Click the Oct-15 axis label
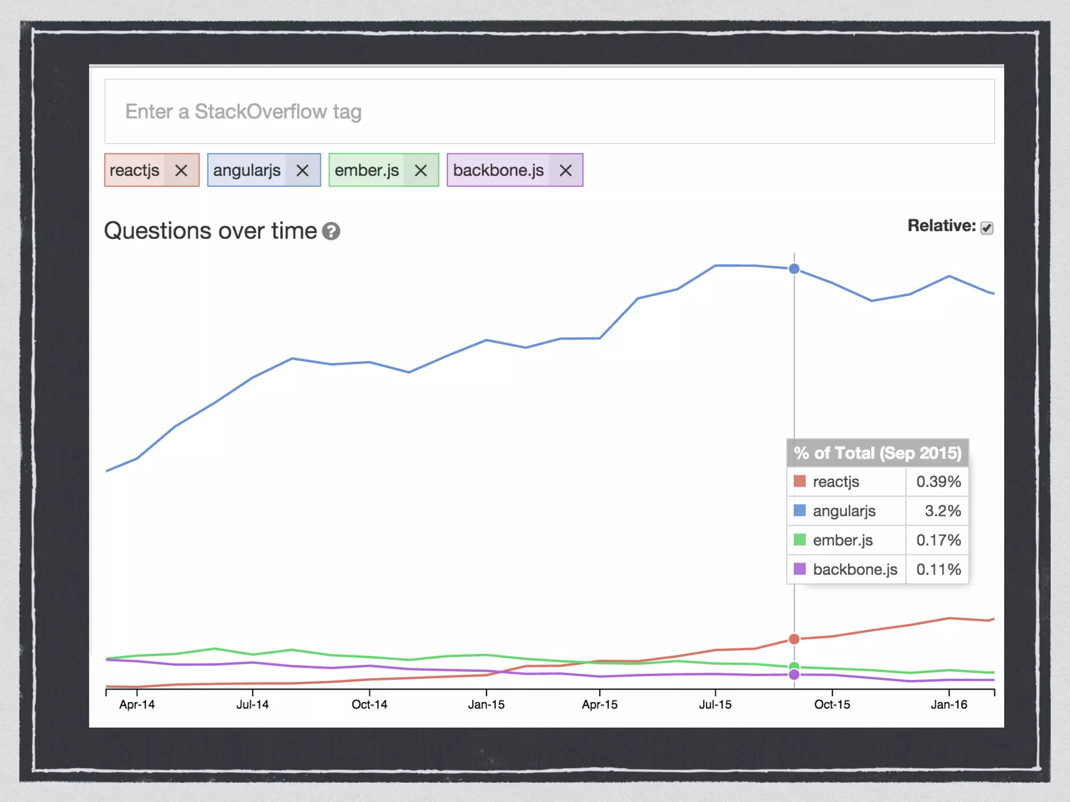This screenshot has width=1070, height=802. (x=832, y=704)
